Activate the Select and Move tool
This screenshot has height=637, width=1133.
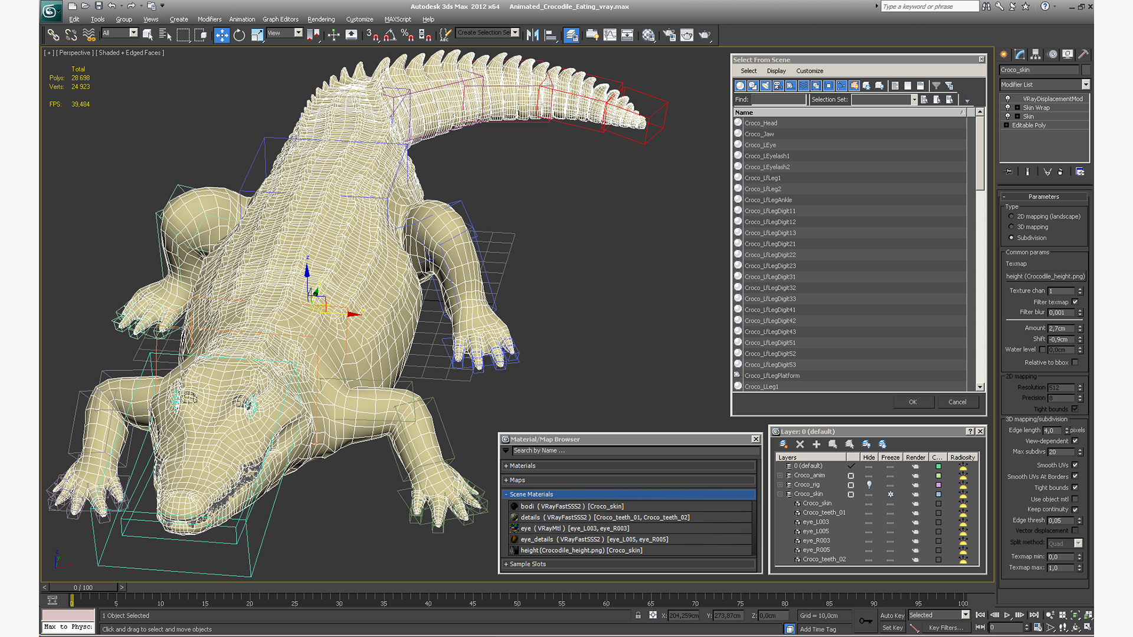pyautogui.click(x=221, y=35)
